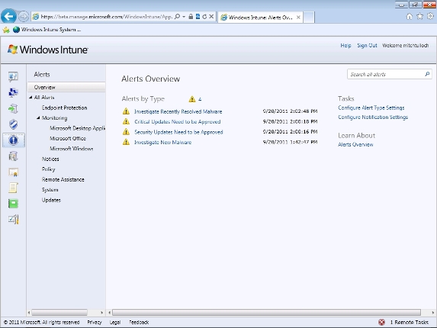437x328 pixels.
Task: Collapse the Monitoring tree node
Action: (38, 118)
